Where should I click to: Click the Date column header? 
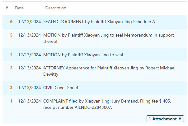coord(19,8)
